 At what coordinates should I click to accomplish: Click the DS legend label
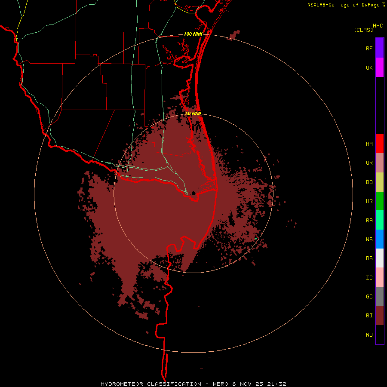coord(369,258)
